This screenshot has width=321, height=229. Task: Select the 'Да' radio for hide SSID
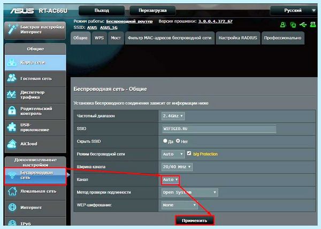point(165,141)
